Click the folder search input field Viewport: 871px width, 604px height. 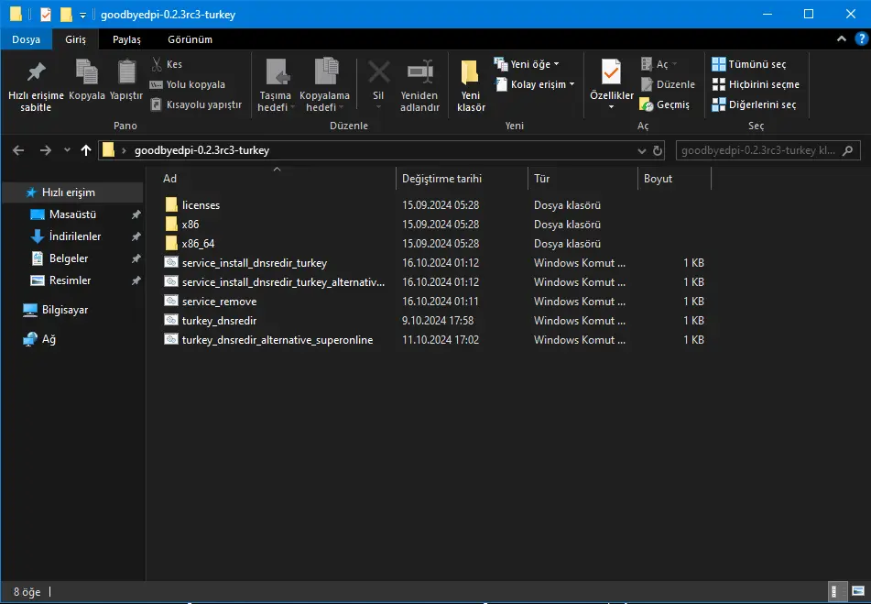[x=758, y=150]
